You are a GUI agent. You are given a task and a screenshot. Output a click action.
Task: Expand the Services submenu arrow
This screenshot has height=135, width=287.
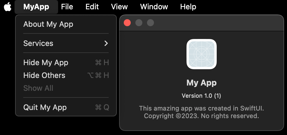(106, 43)
